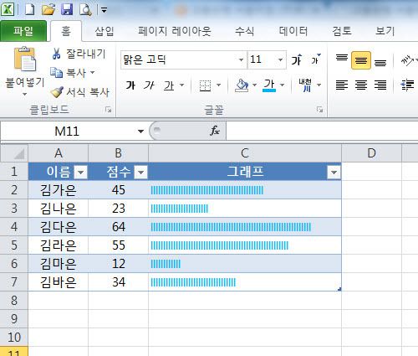Screen dimensions: 418x356
Task: Click the 내천 phonetic guide icon
Action: point(305,85)
